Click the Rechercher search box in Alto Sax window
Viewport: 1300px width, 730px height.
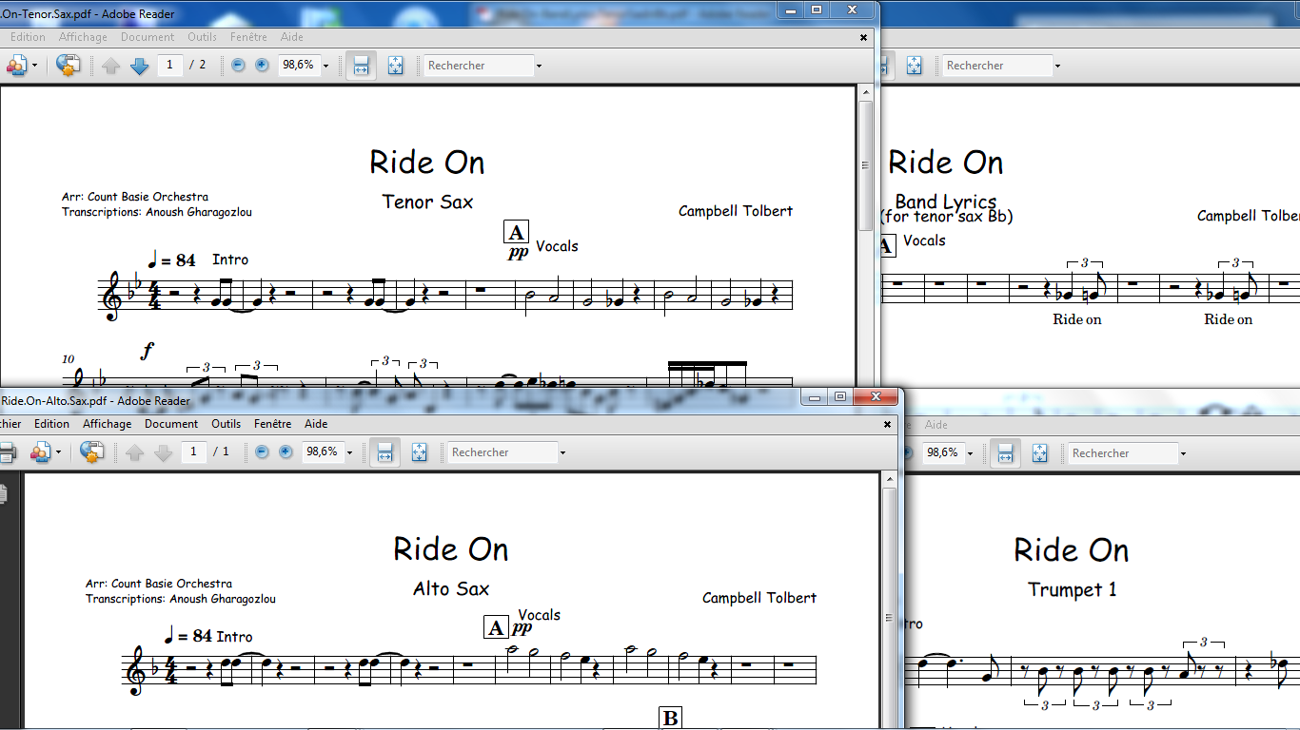502,452
